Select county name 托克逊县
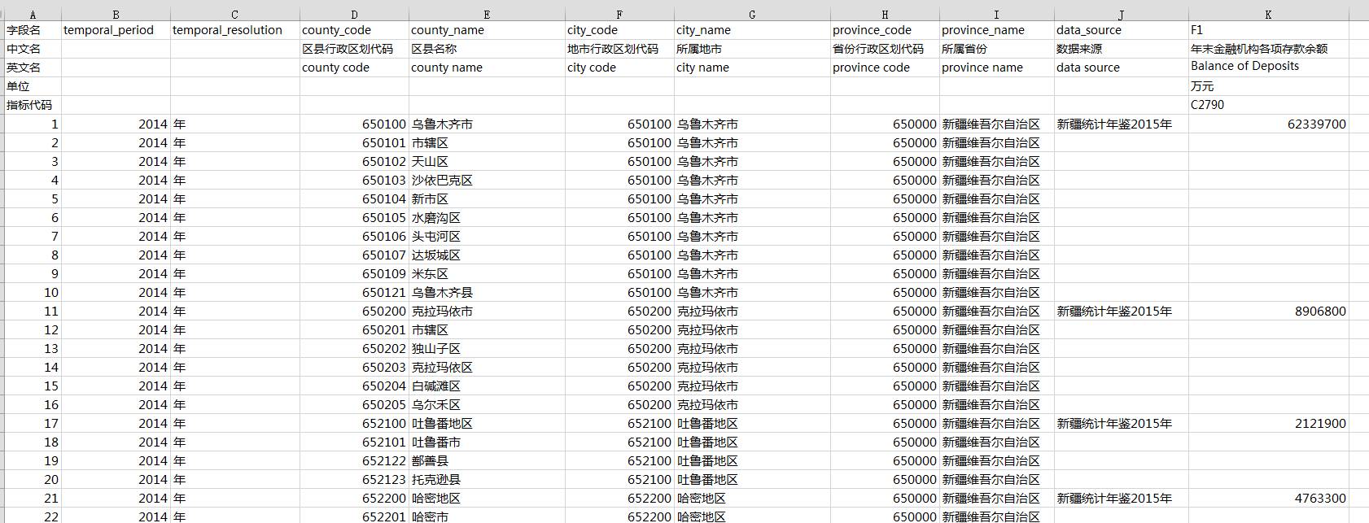 coord(487,480)
